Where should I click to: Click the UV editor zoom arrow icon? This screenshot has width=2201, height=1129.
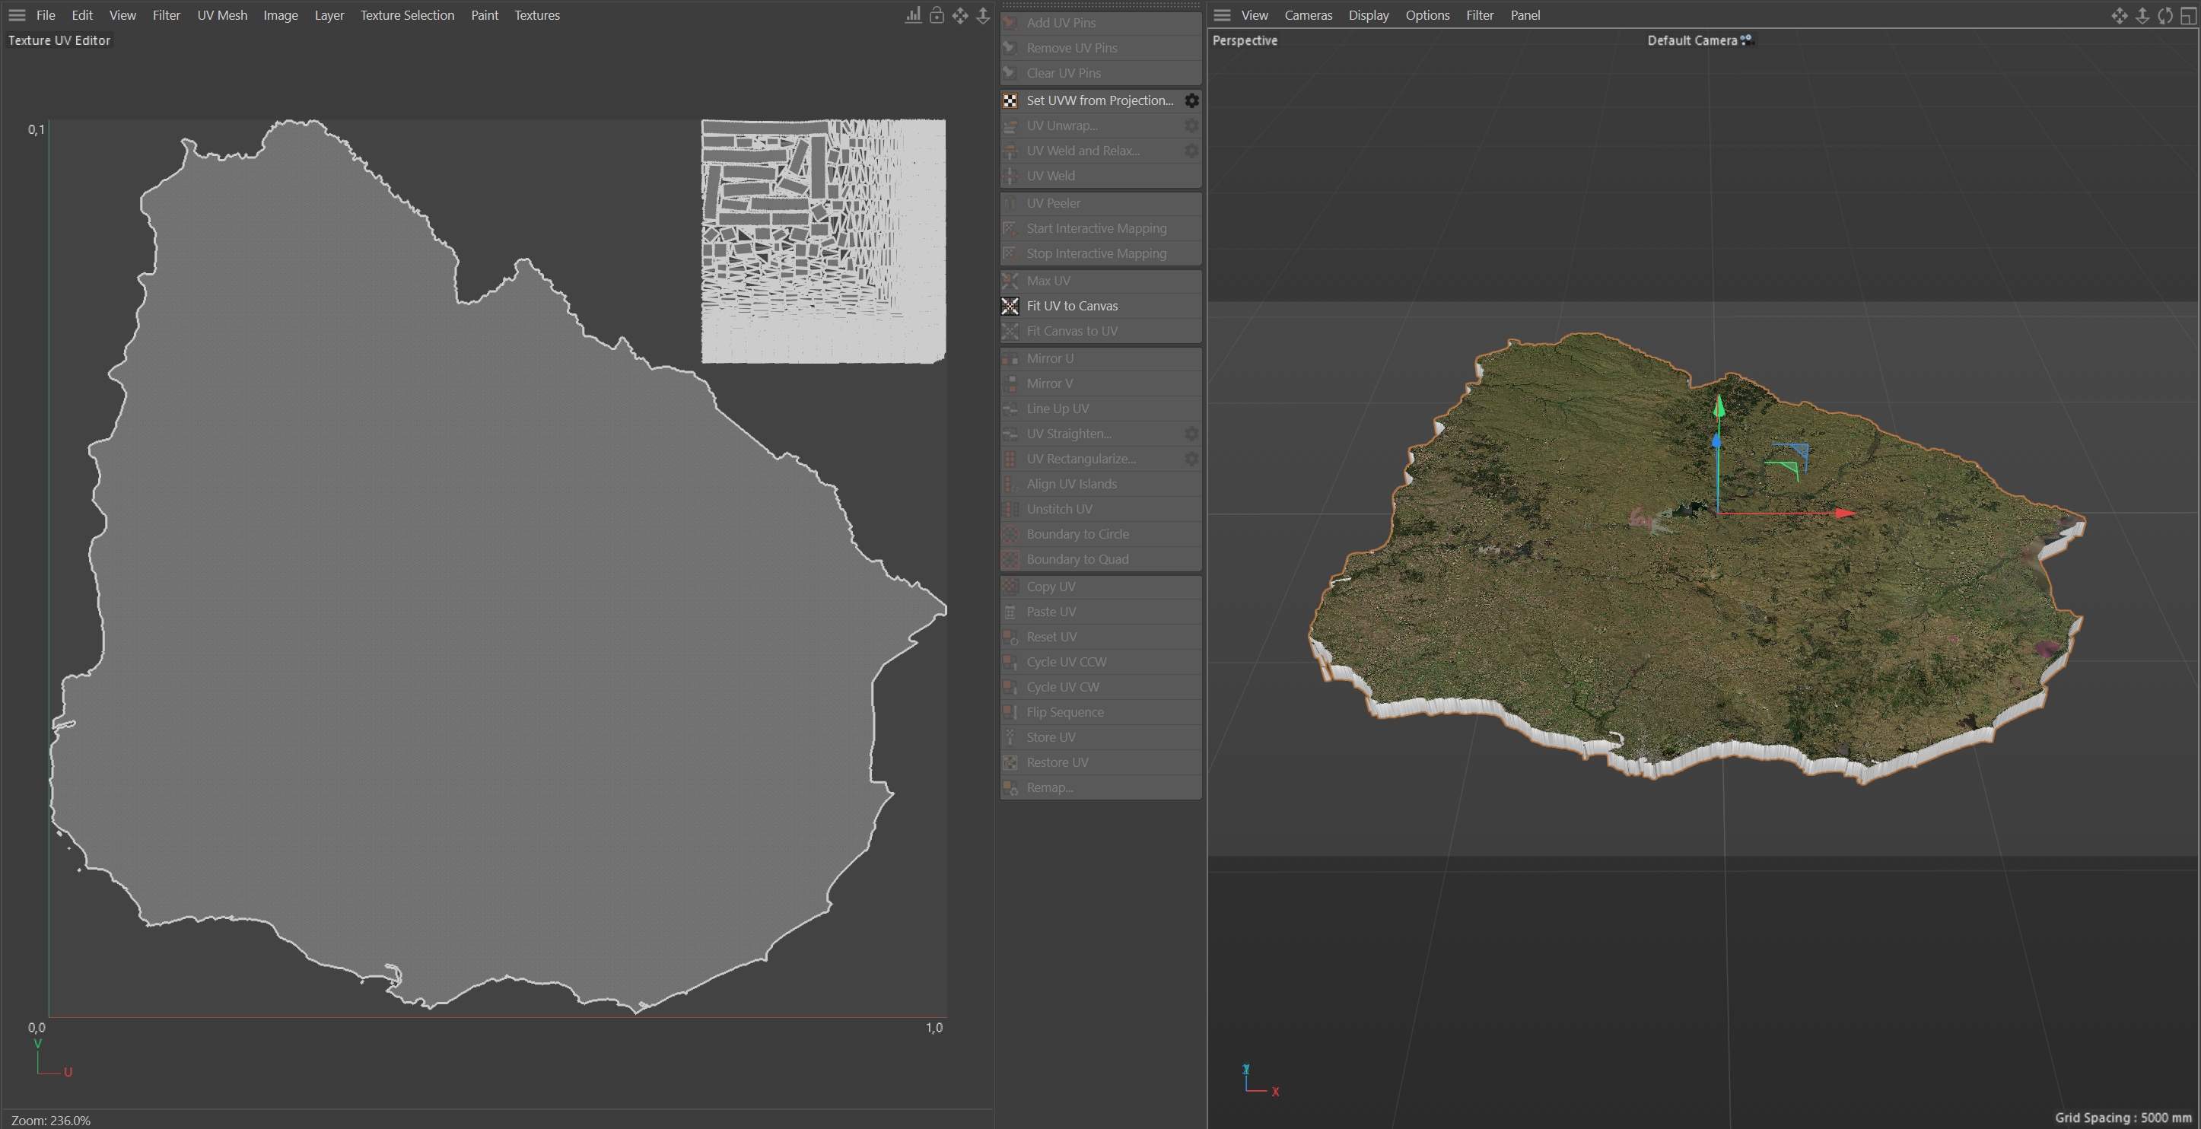(984, 15)
